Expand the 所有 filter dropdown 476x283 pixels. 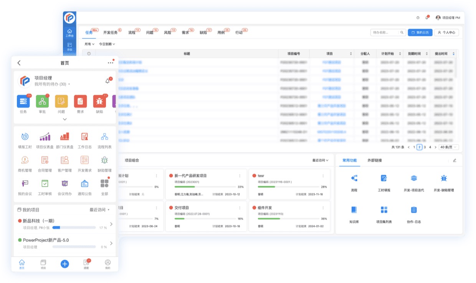[x=90, y=44]
